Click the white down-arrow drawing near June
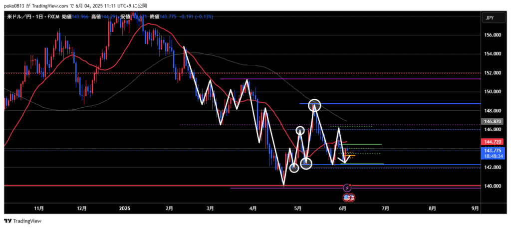Image resolution: width=511 pixels, height=228 pixels. [344, 159]
